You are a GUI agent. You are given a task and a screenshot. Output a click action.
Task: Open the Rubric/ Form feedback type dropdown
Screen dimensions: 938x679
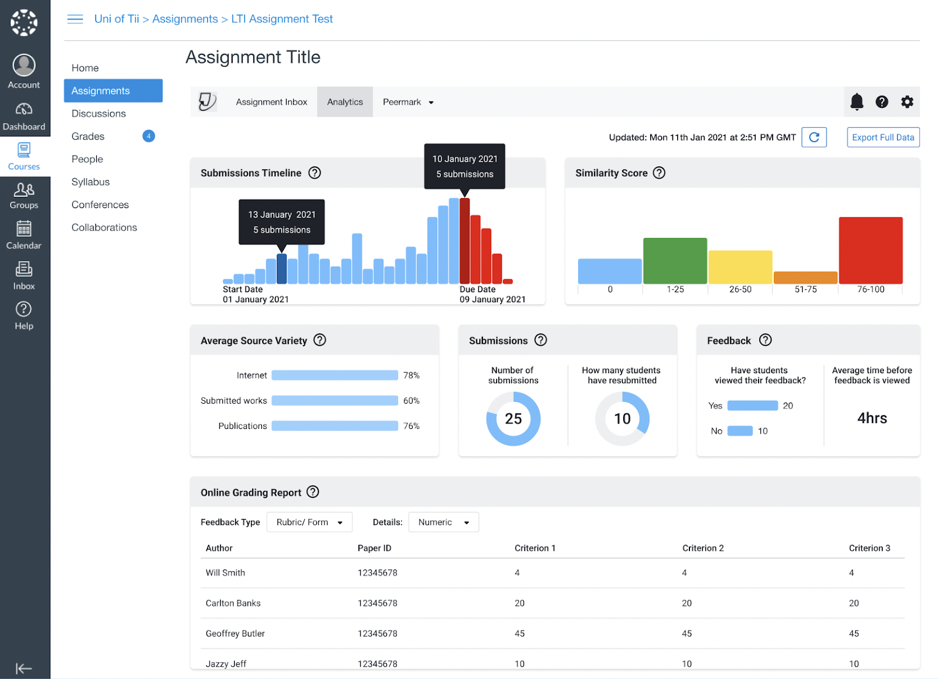pos(310,522)
